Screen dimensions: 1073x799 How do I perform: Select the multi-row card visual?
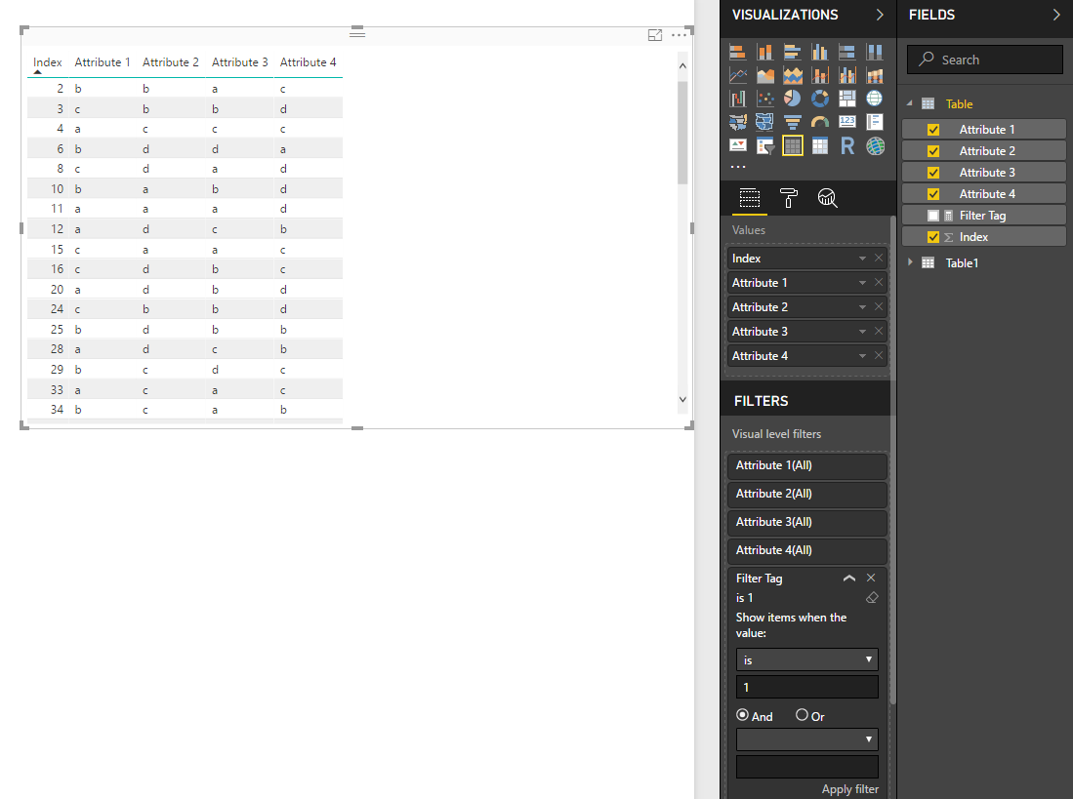coord(875,122)
